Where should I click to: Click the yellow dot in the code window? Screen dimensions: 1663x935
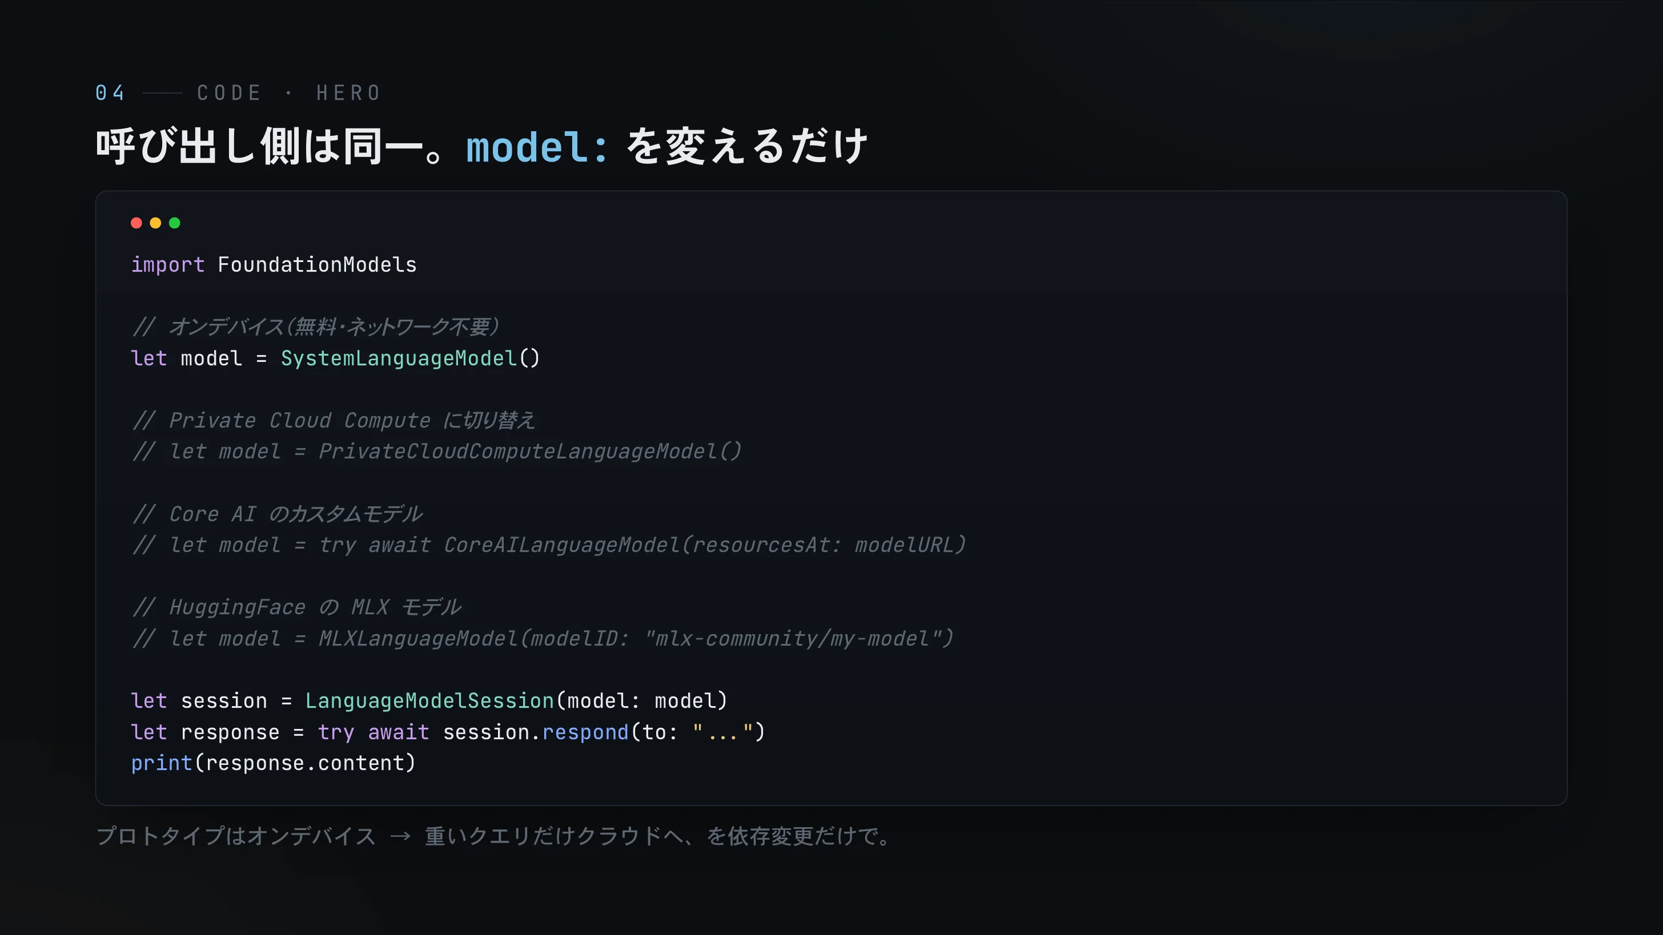click(155, 223)
